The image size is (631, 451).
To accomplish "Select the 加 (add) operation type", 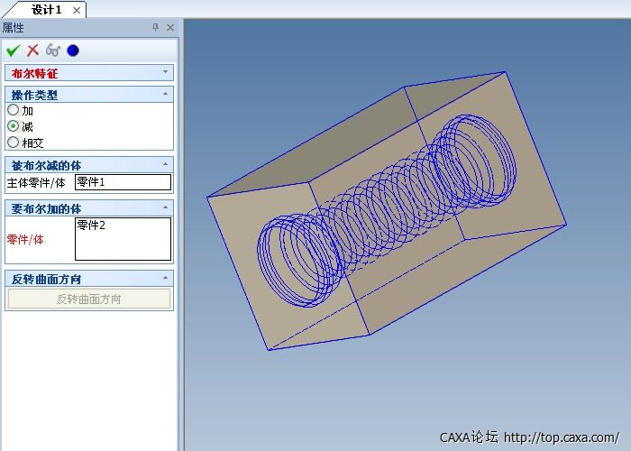I will coord(13,110).
